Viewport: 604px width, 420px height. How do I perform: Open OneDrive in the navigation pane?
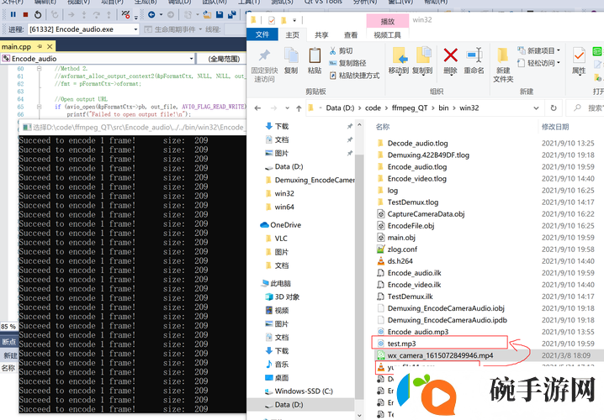click(285, 225)
